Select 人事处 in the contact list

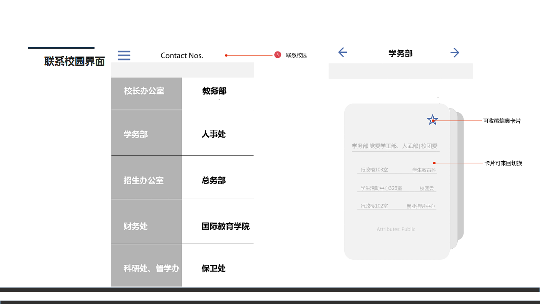(x=213, y=134)
